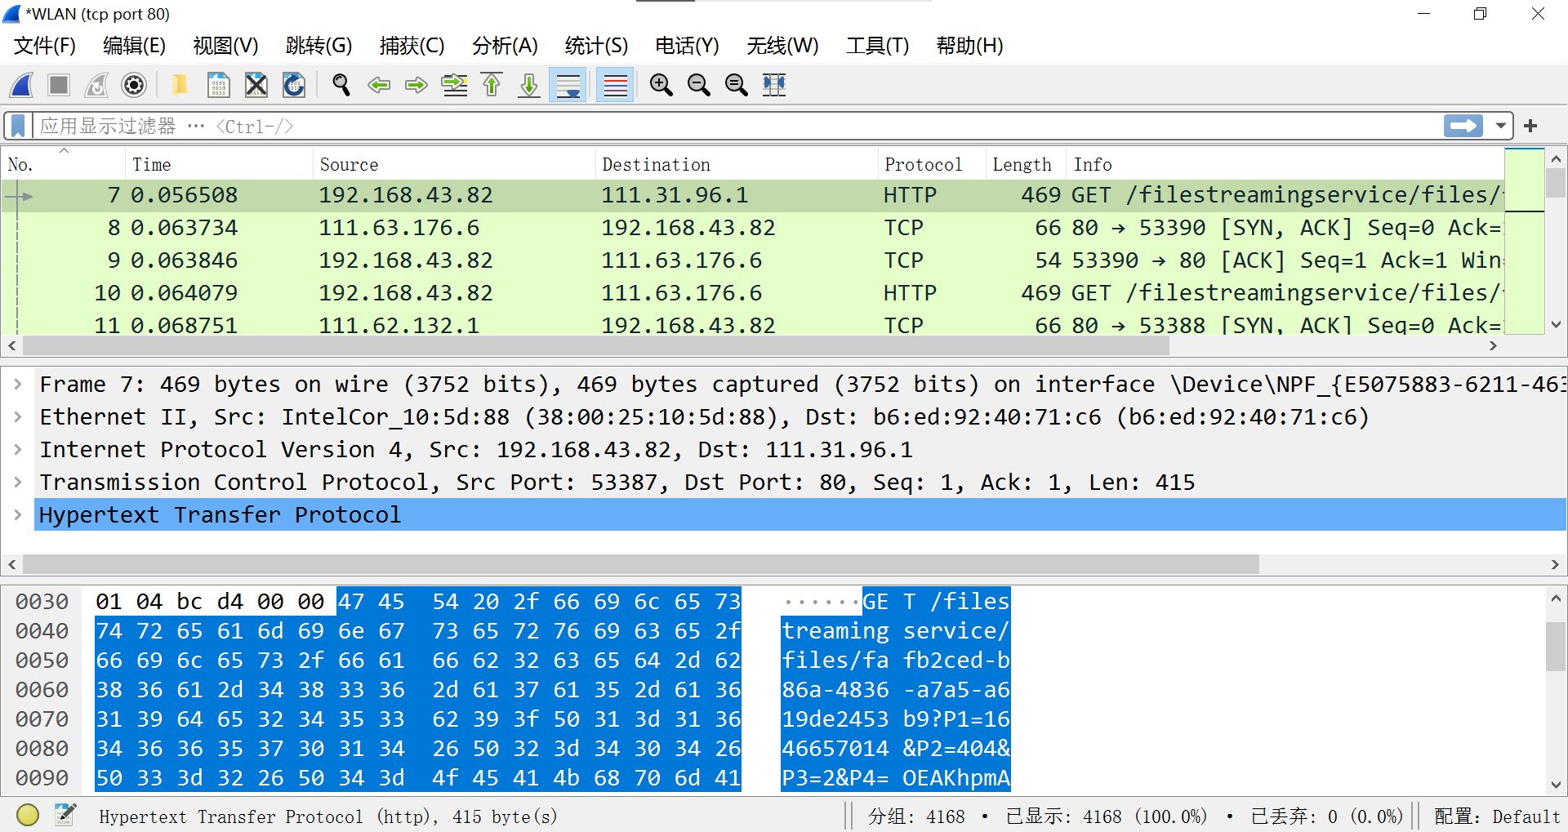This screenshot has width=1568, height=832.
Task: Click into the display filter field
Action: pos(735,126)
